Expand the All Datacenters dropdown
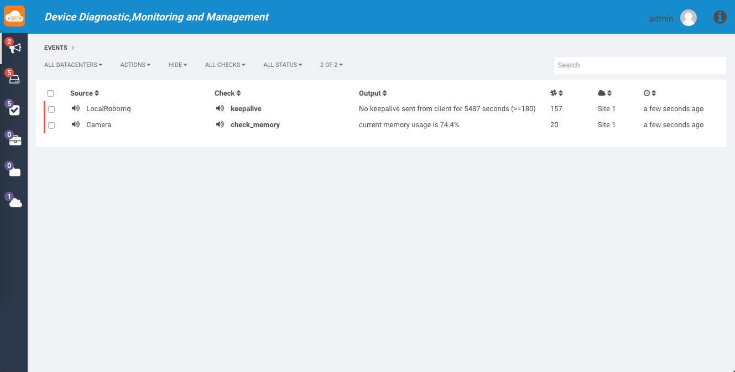 click(73, 65)
